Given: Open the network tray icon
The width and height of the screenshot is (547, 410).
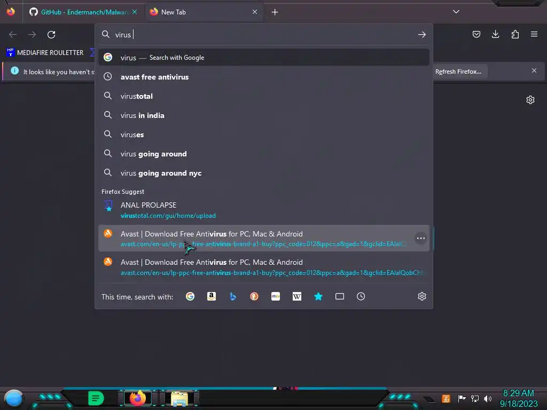Looking at the screenshot, I should pos(475,398).
